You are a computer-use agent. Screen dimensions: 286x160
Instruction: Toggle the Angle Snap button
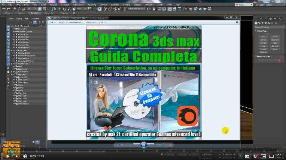[x=110, y=9]
